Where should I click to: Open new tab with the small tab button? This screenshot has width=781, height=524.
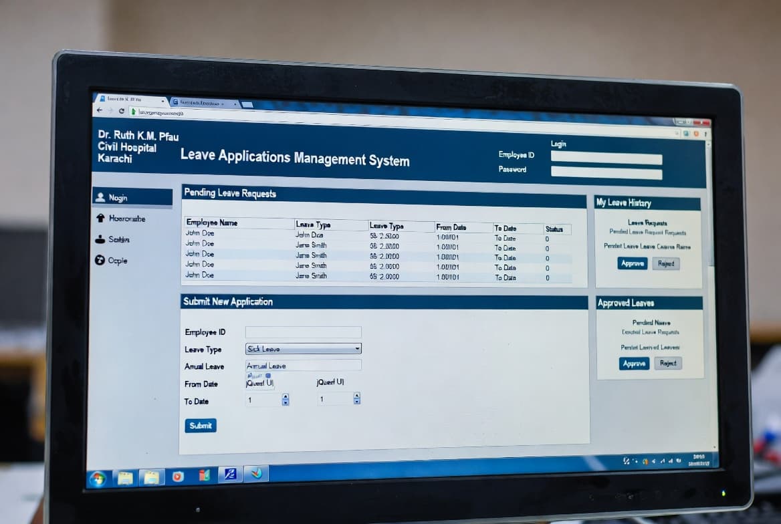click(247, 105)
